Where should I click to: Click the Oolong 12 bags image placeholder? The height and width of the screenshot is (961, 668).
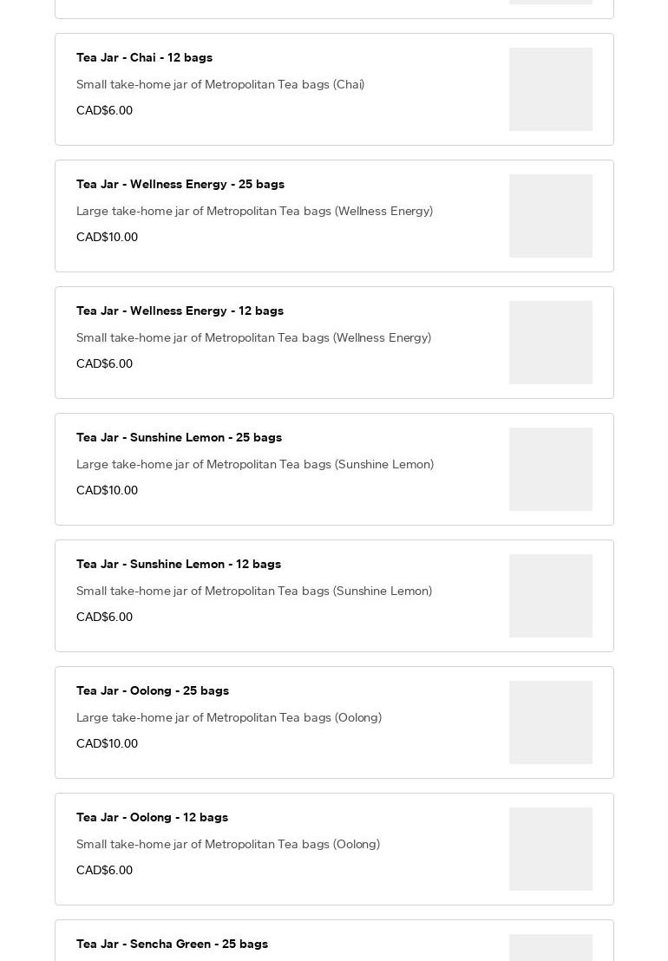(x=551, y=849)
